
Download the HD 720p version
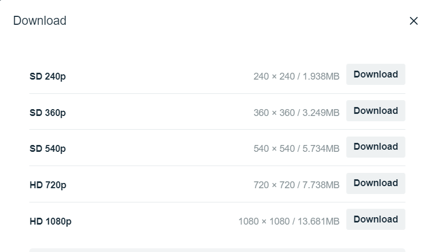click(x=376, y=183)
